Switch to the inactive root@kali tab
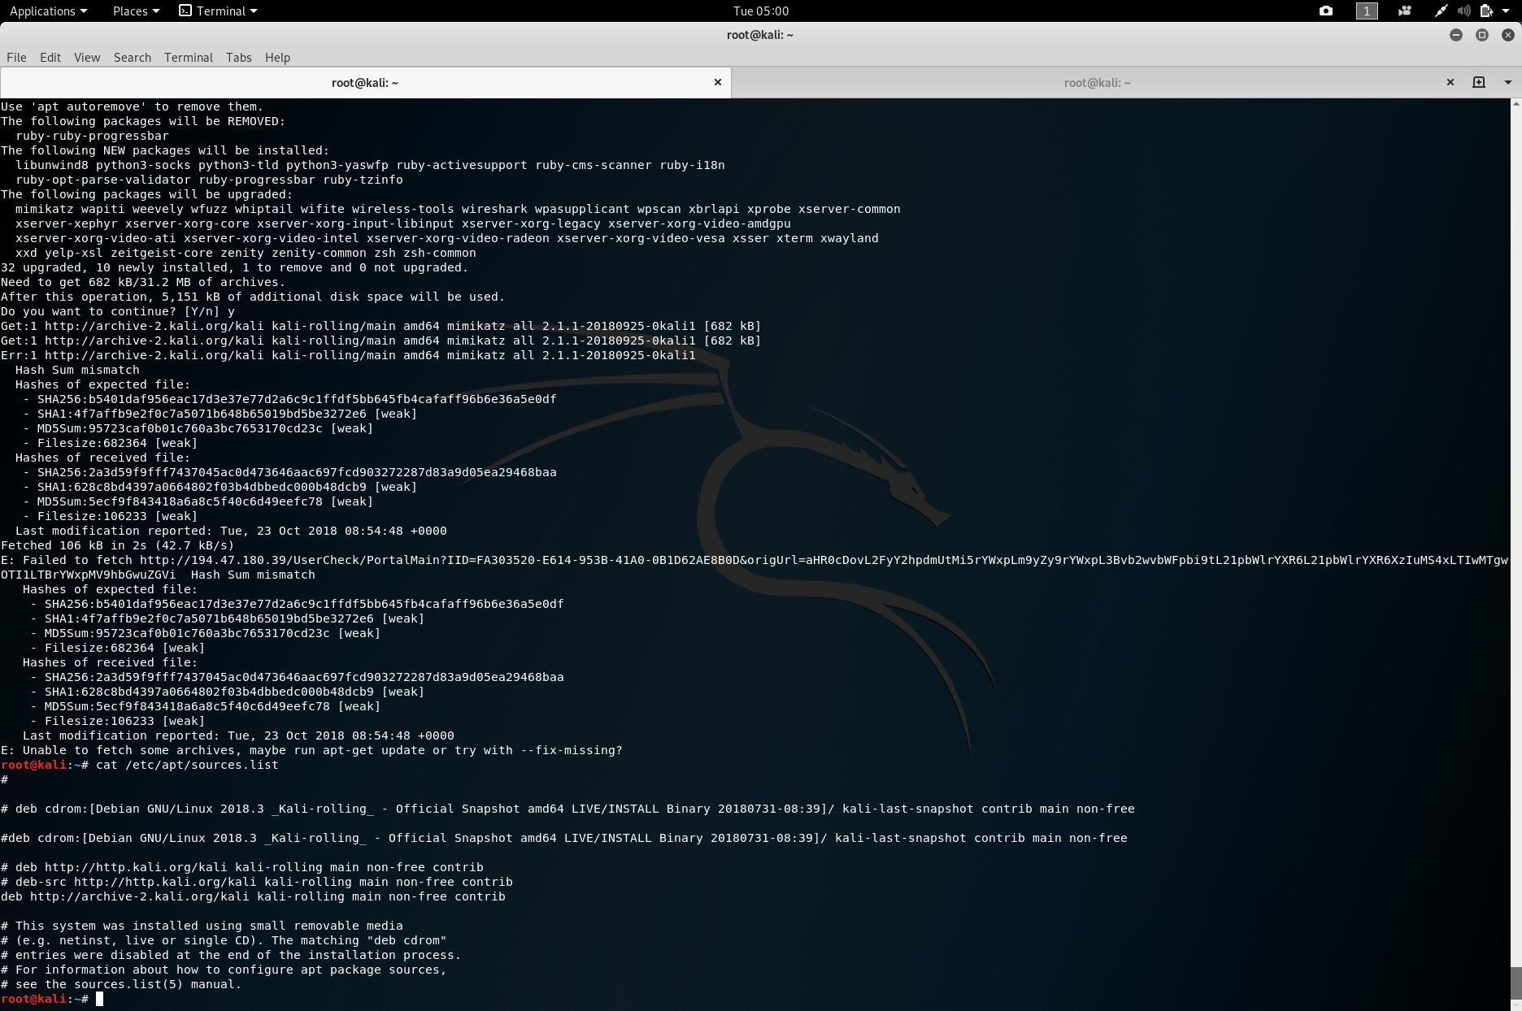 pos(1097,82)
